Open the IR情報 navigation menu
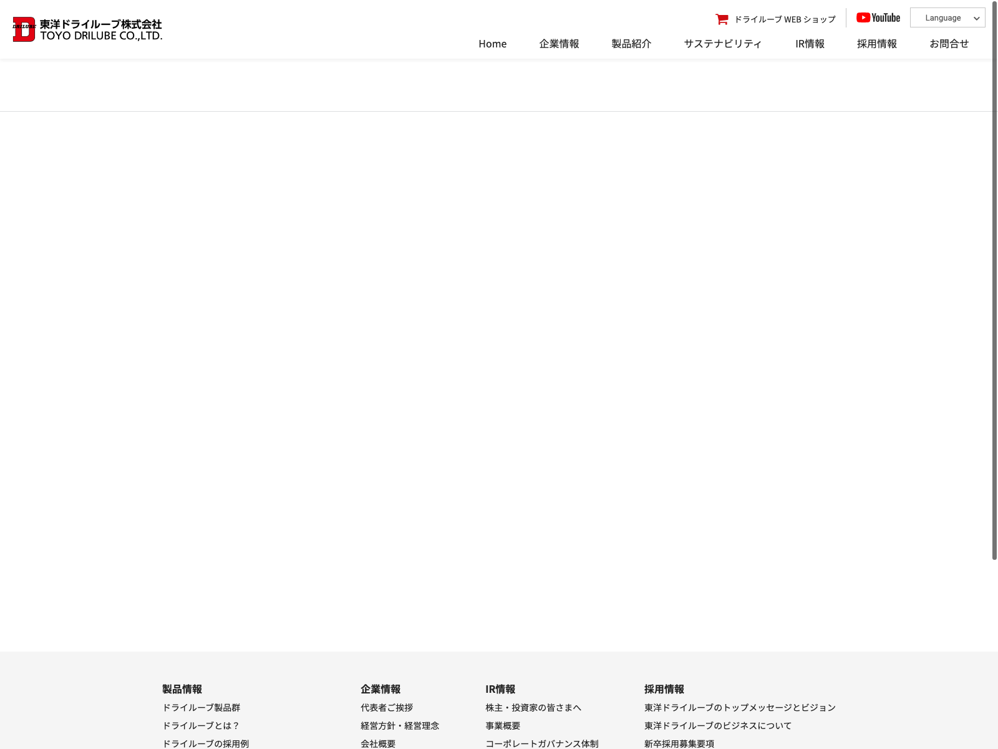The height and width of the screenshot is (749, 998). click(x=810, y=44)
